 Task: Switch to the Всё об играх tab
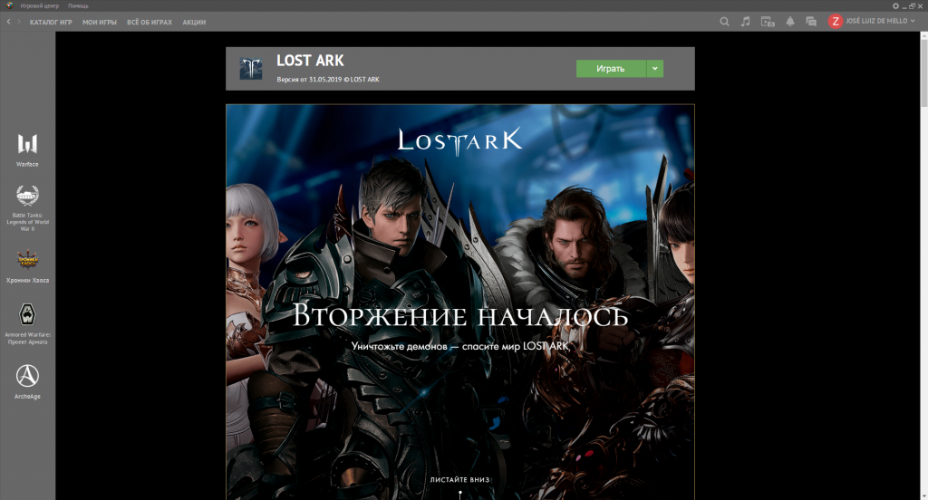point(150,22)
